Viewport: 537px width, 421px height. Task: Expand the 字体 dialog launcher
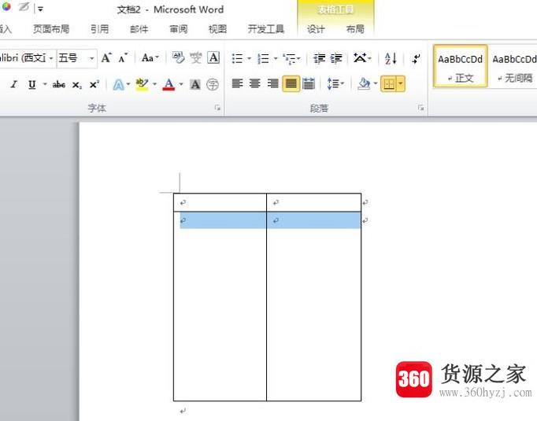coord(217,108)
